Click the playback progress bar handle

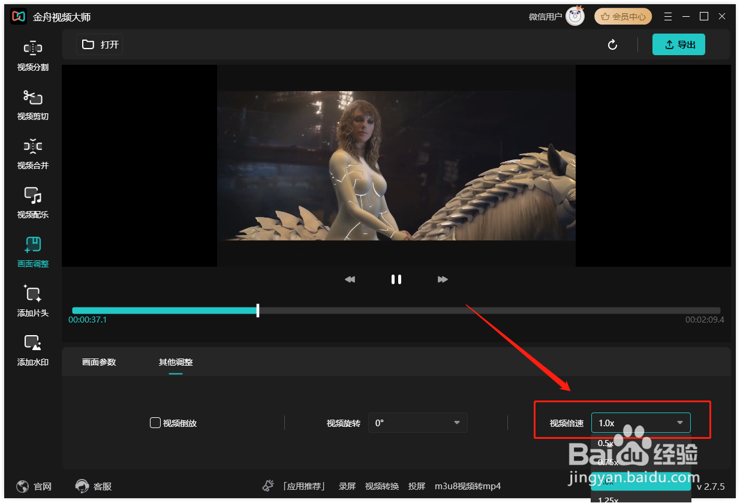(258, 311)
